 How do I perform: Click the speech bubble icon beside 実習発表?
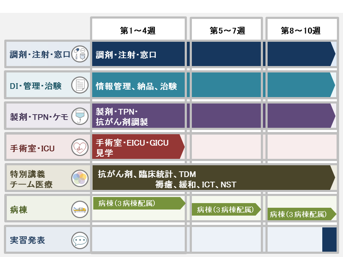pyautogui.click(x=80, y=240)
